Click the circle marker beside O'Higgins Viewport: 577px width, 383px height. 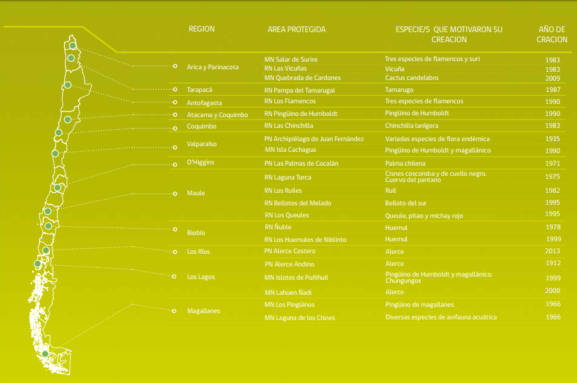coord(175,164)
